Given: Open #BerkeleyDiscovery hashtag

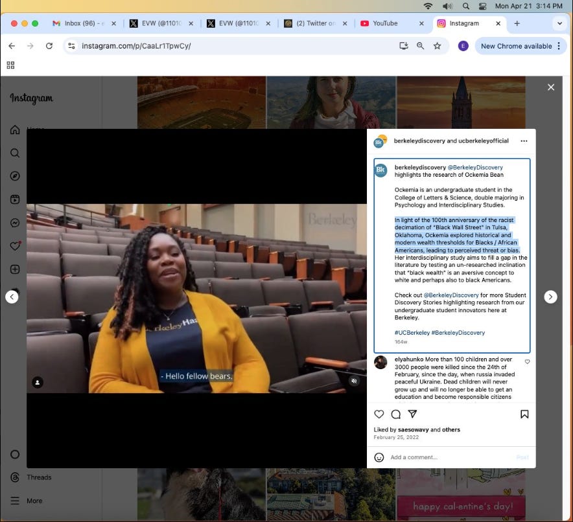Looking at the screenshot, I should (x=458, y=333).
